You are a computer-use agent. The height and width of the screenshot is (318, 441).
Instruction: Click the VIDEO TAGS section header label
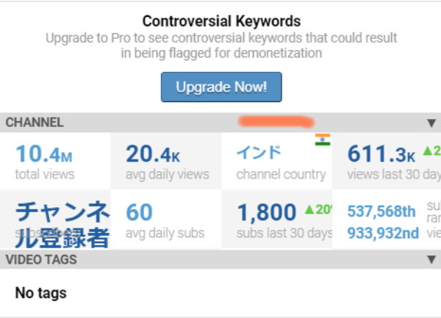41,259
